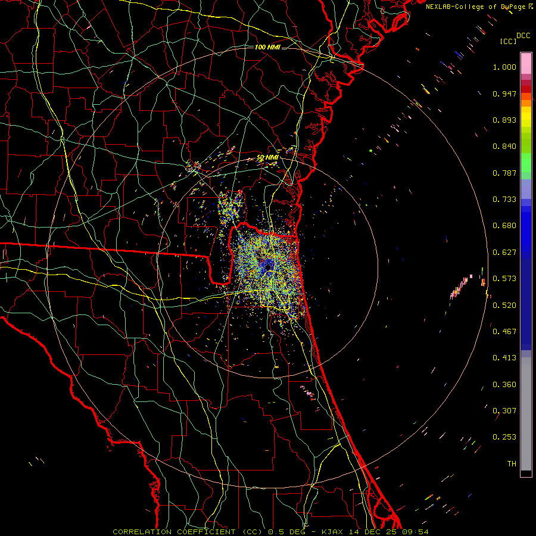Select the 0.733 legend value
The image size is (536, 536).
point(504,200)
